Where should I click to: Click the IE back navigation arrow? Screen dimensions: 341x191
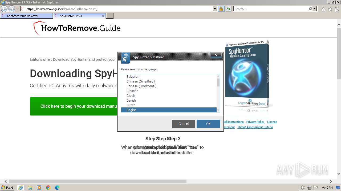(x=4, y=9)
